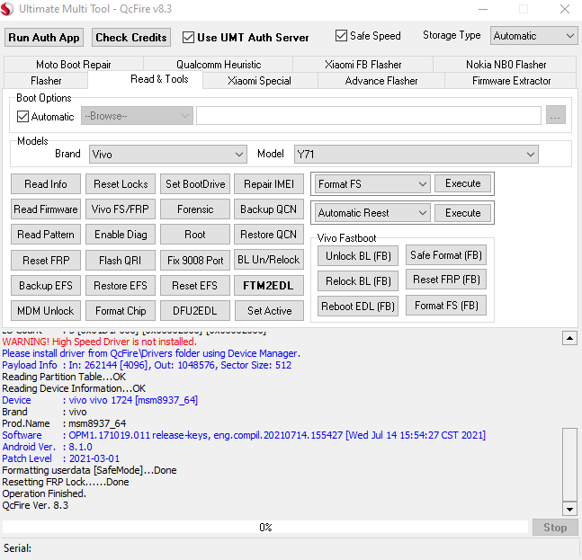Click MDM Unlock button

click(46, 311)
